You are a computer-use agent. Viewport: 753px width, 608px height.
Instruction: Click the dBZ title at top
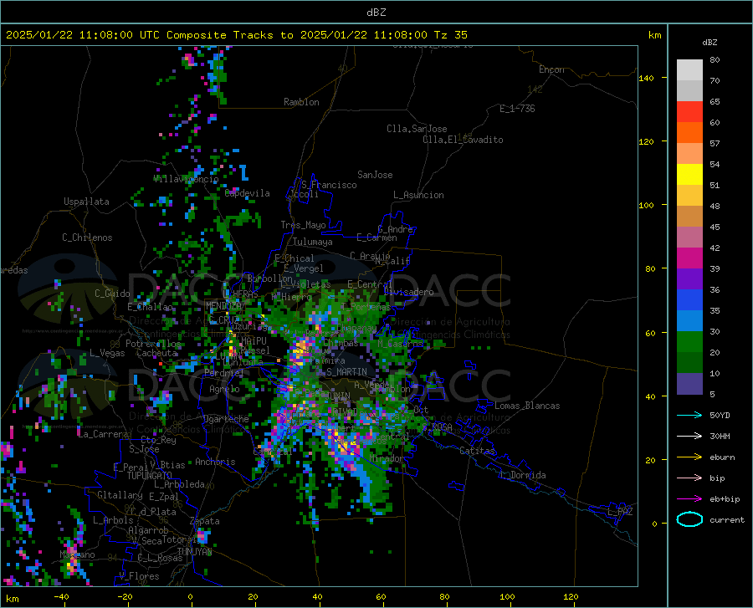(x=376, y=13)
